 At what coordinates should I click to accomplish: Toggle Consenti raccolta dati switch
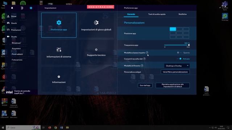pos(179,58)
